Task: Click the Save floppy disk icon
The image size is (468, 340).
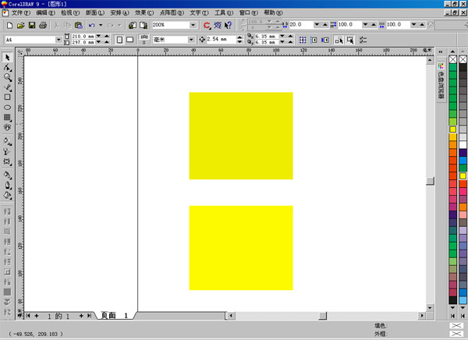Action: click(x=32, y=26)
